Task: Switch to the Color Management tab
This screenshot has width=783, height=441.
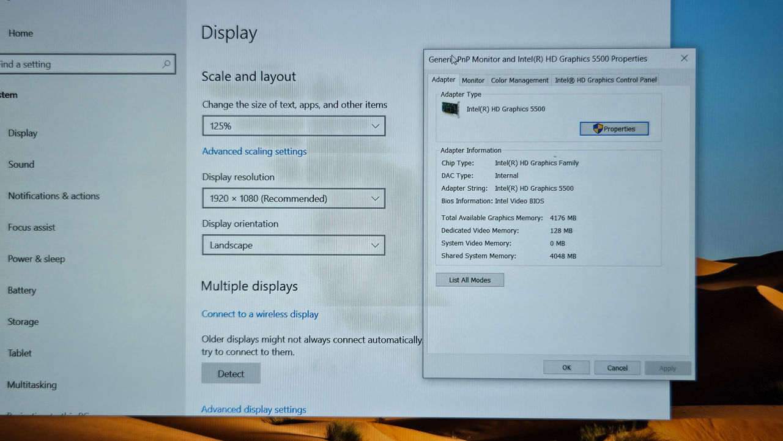Action: click(x=519, y=80)
